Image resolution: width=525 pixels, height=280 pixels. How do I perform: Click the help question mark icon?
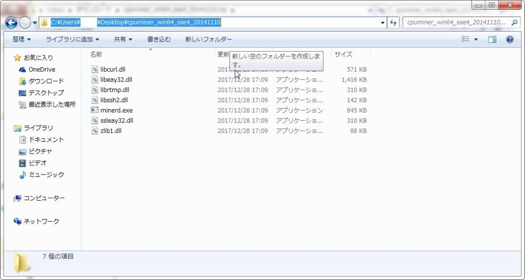coord(510,39)
